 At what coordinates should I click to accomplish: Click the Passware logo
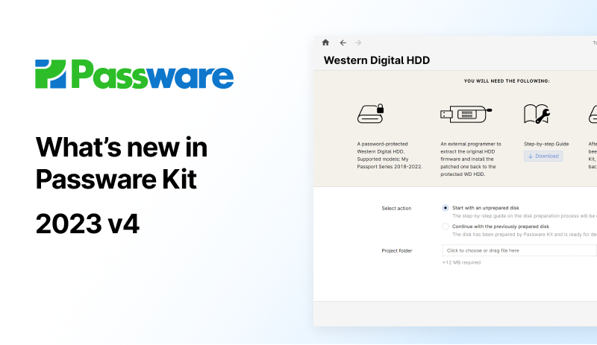(134, 75)
